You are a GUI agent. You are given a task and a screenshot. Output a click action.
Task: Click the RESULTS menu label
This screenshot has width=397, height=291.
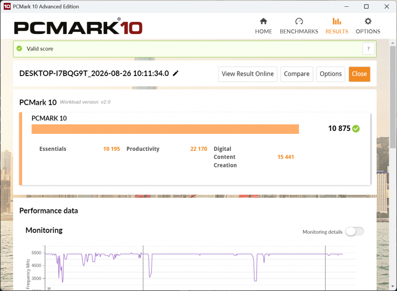[337, 32]
